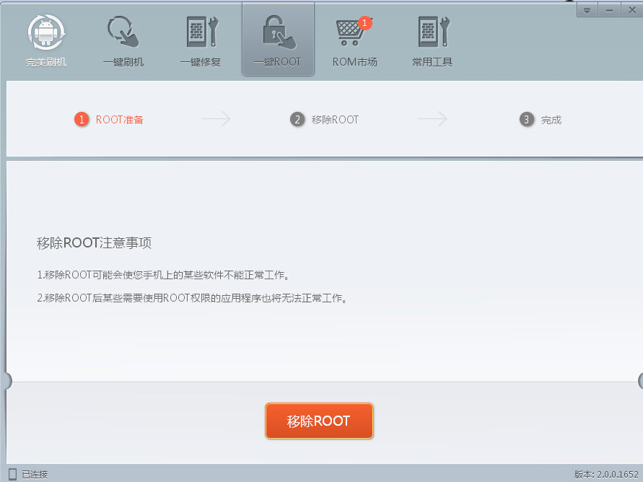Click the orange 移除ROOT button

[319, 421]
